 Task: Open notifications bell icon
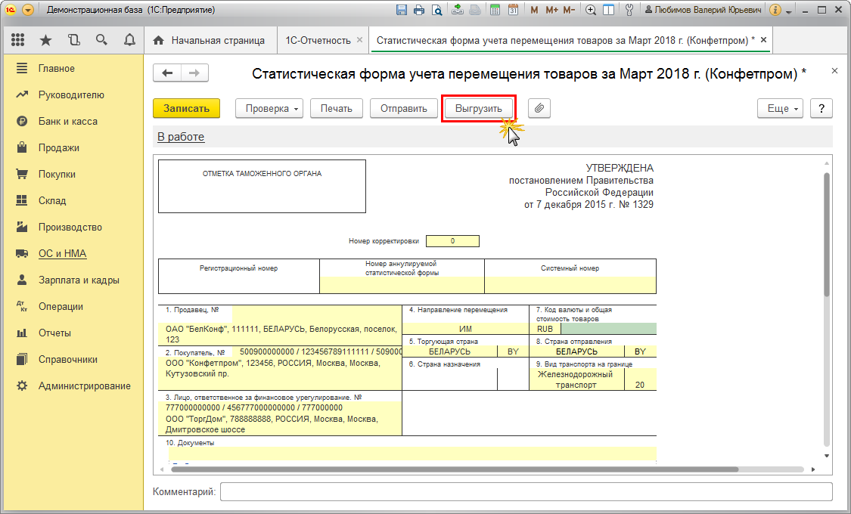point(129,39)
